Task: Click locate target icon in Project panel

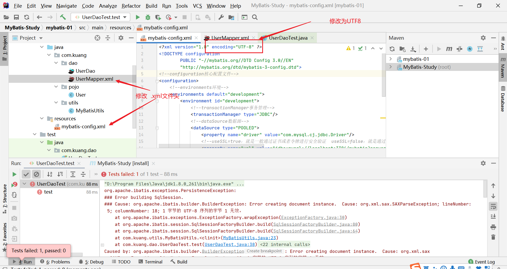Action: coord(97,38)
